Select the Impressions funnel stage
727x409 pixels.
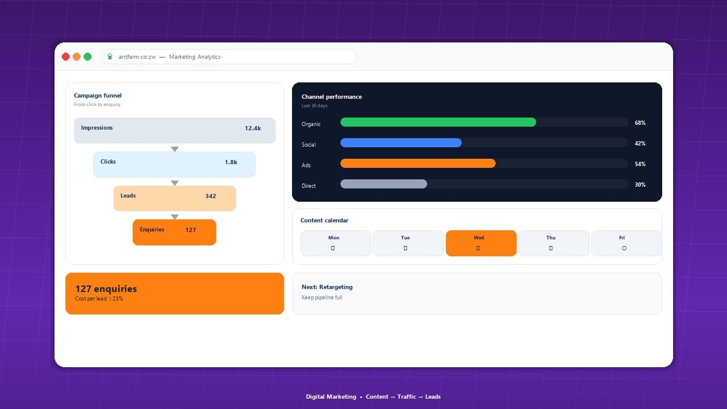pyautogui.click(x=174, y=130)
